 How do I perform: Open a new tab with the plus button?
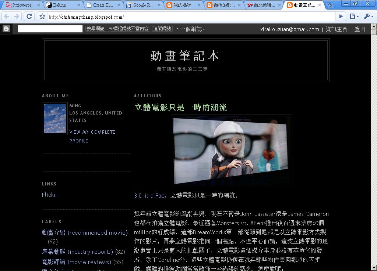pyautogui.click(x=330, y=5)
